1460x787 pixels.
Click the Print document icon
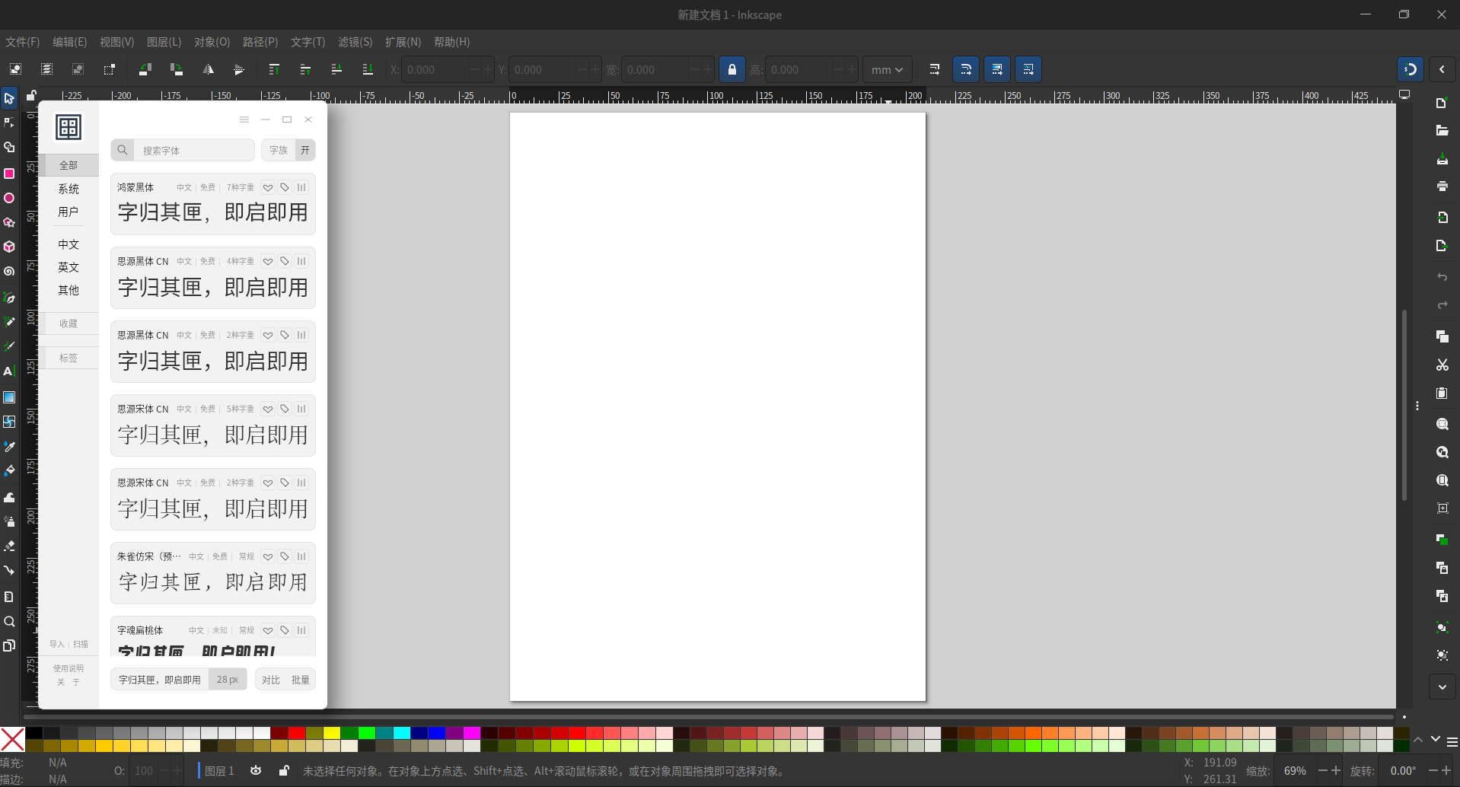[1442, 186]
